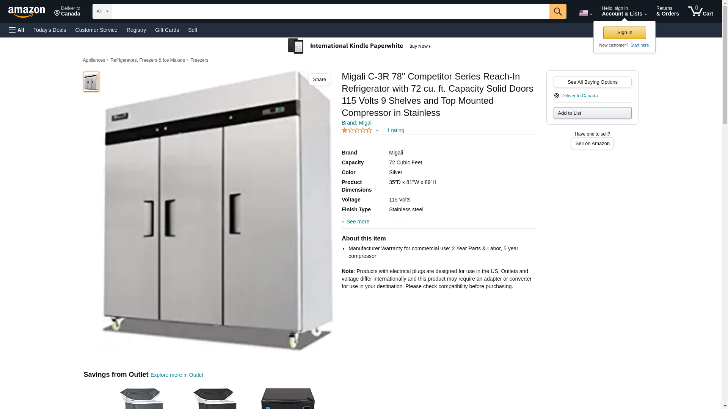The height and width of the screenshot is (409, 728).
Task: Click the magnifying glass search button
Action: [x=558, y=11]
